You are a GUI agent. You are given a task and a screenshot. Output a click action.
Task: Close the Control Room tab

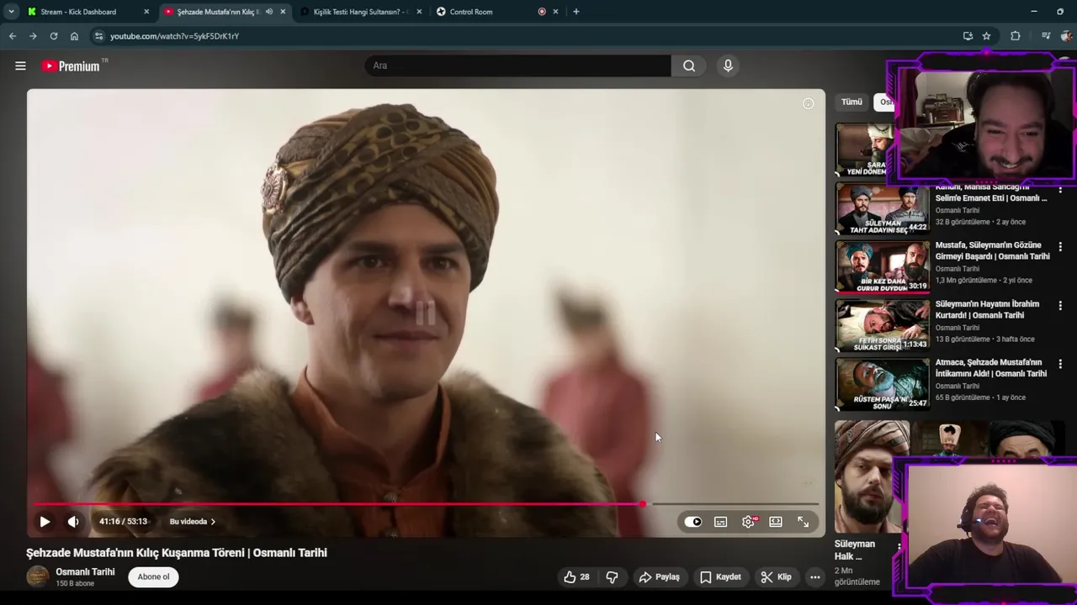[555, 12]
